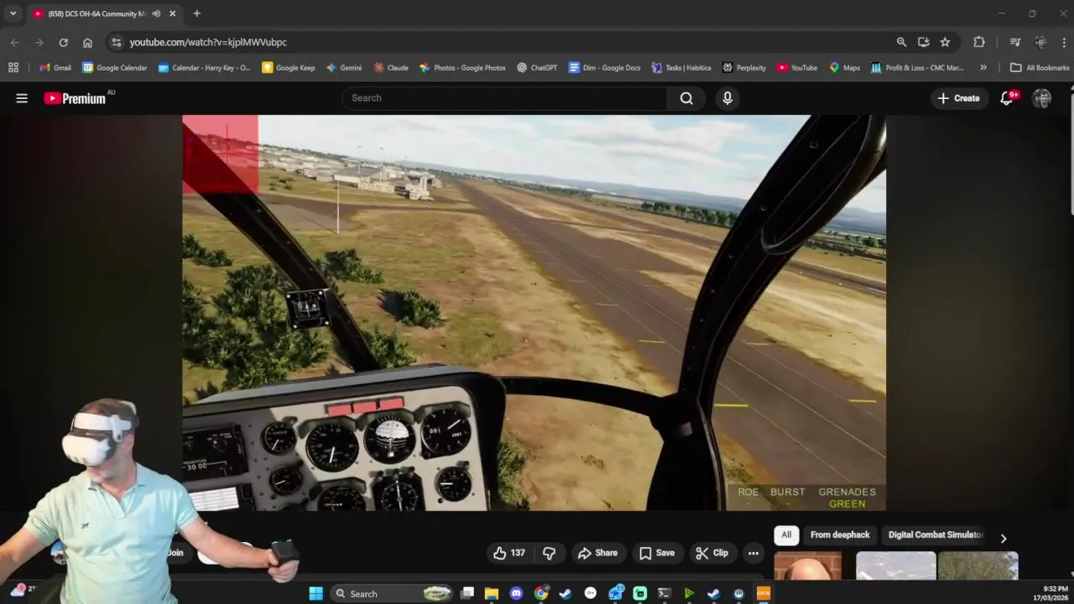This screenshot has width=1074, height=604.
Task: Open the media controls icon
Action: 1015,42
